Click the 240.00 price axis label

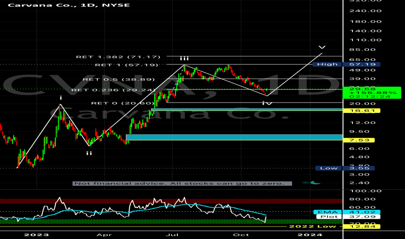tap(365, 11)
